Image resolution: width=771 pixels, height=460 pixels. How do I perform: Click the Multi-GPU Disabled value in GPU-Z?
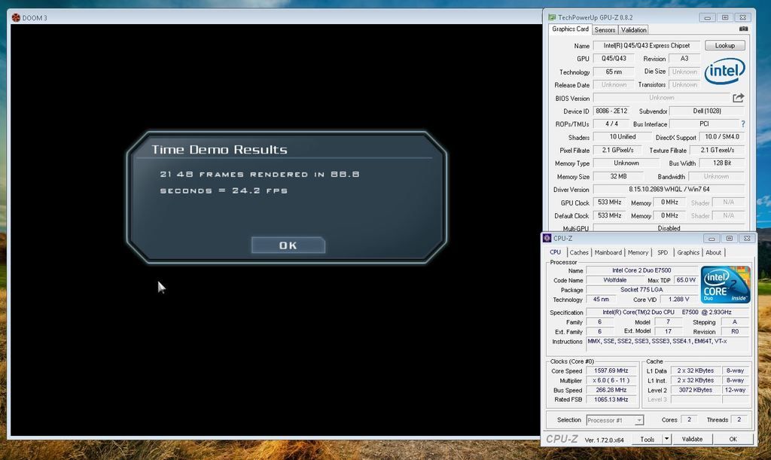(669, 228)
